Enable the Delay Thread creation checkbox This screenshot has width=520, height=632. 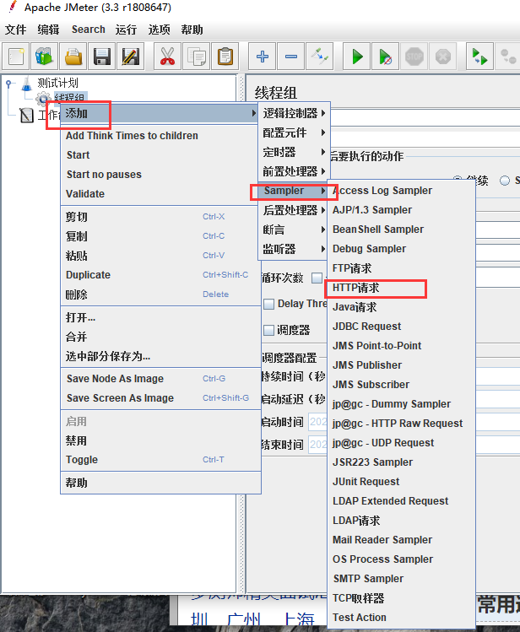(269, 304)
